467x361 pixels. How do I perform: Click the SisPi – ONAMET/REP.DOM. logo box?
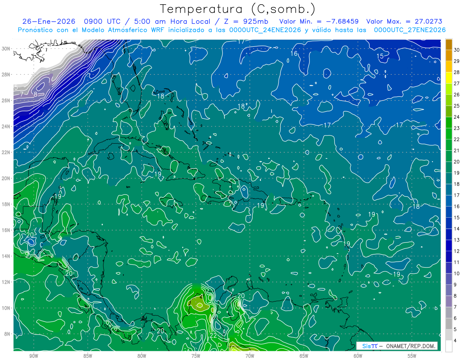[x=397, y=346]
